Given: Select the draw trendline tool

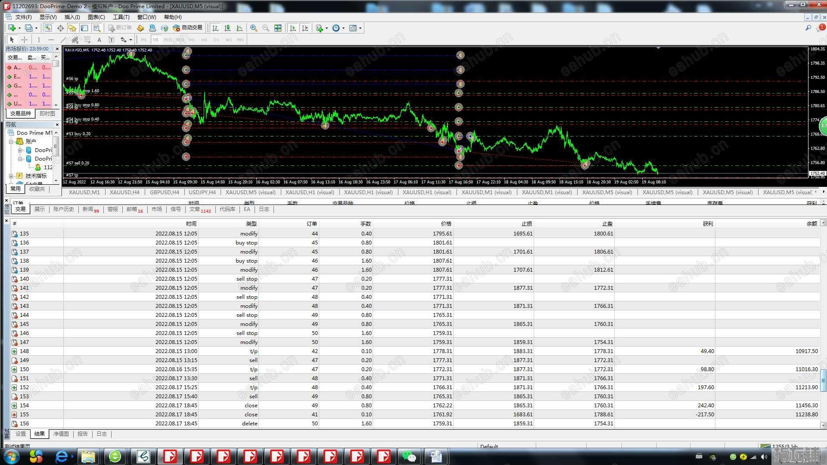Looking at the screenshot, I should pos(63,40).
